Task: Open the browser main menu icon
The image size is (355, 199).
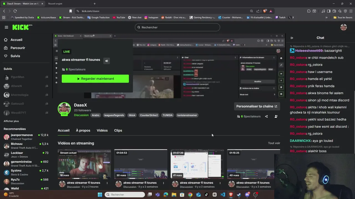Action: [351, 11]
